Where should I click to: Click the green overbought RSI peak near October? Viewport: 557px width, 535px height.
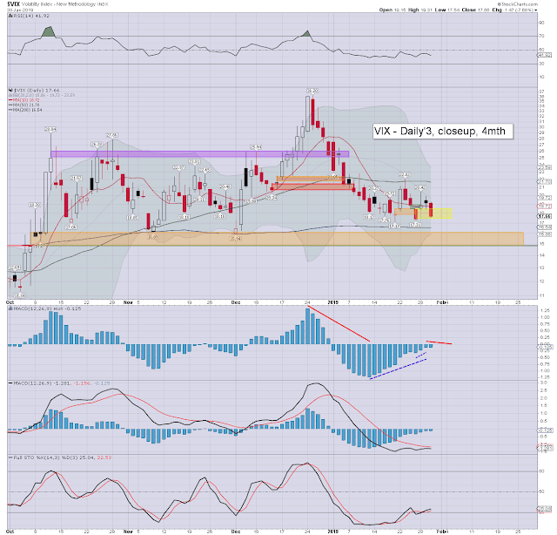[49, 32]
